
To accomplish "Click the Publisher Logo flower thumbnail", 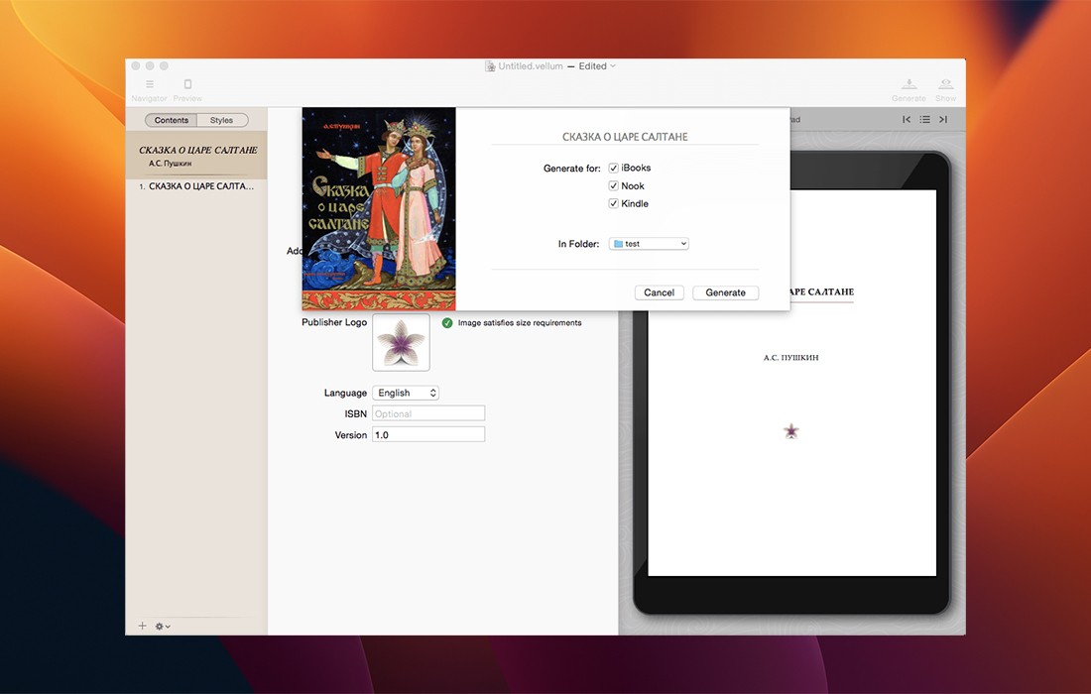I will click(x=401, y=343).
